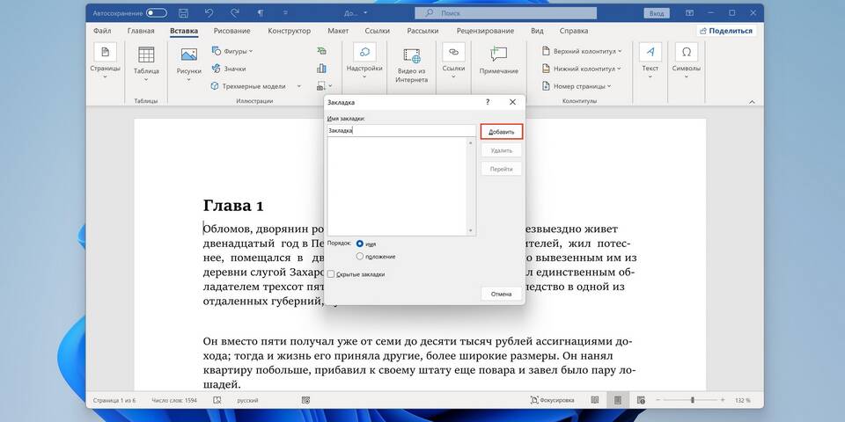845x422 pixels.
Task: Check the Скрытые закладки checkbox
Action: (x=331, y=274)
